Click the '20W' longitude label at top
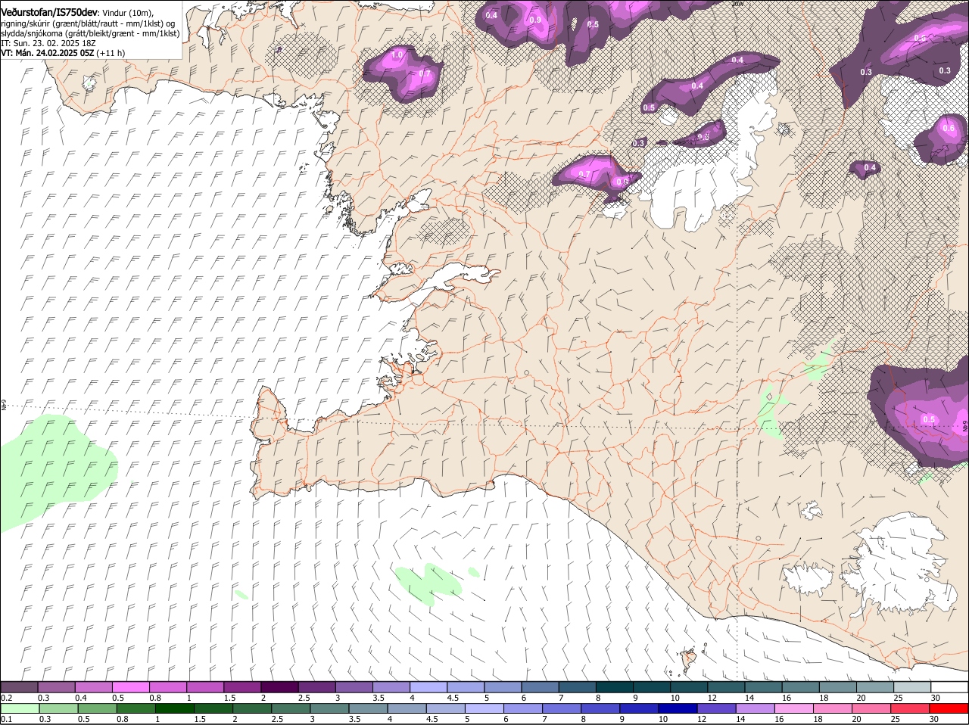The width and height of the screenshot is (969, 725). coord(739,4)
